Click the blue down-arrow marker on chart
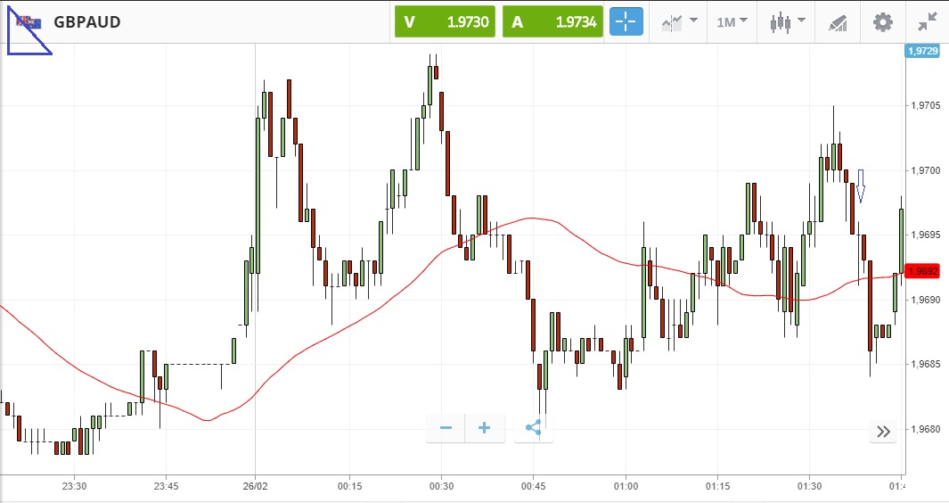 861,186
